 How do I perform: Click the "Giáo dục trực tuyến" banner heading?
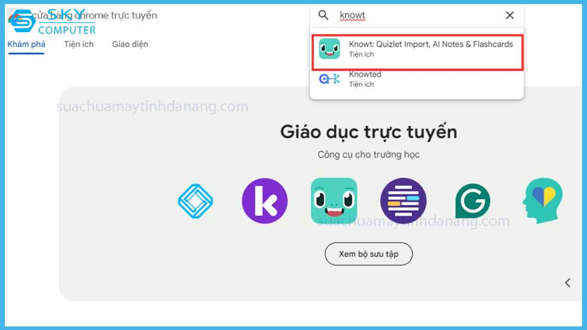(369, 132)
